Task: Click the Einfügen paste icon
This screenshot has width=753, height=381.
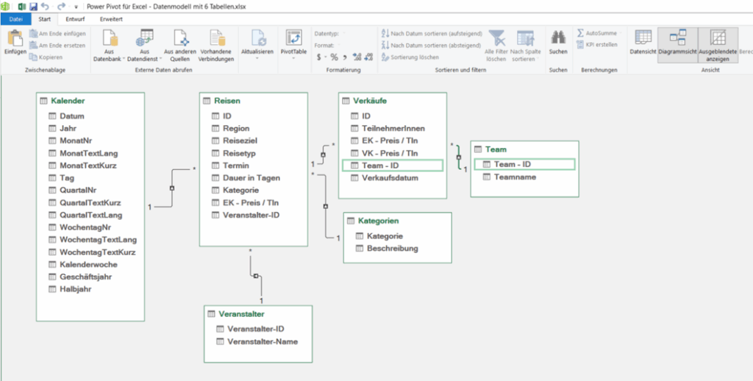Action: click(15, 38)
